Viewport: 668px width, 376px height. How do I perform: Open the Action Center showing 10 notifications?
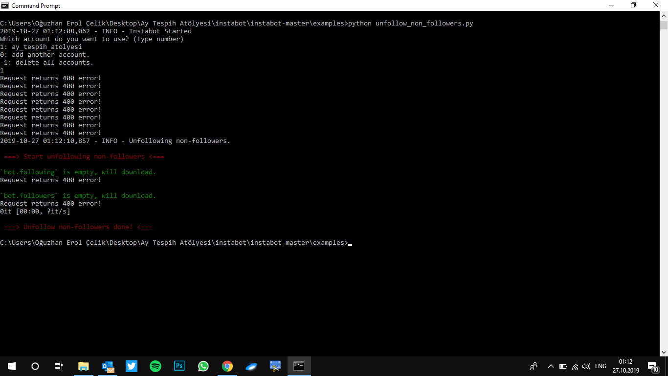coord(652,366)
